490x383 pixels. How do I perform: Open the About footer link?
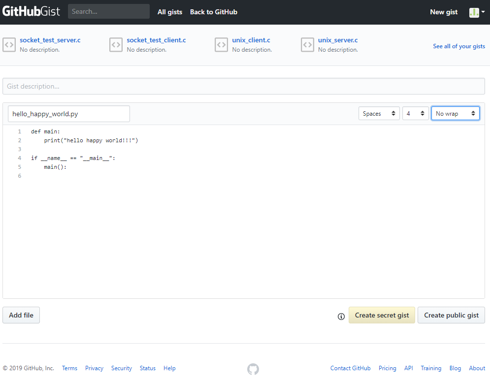point(477,368)
